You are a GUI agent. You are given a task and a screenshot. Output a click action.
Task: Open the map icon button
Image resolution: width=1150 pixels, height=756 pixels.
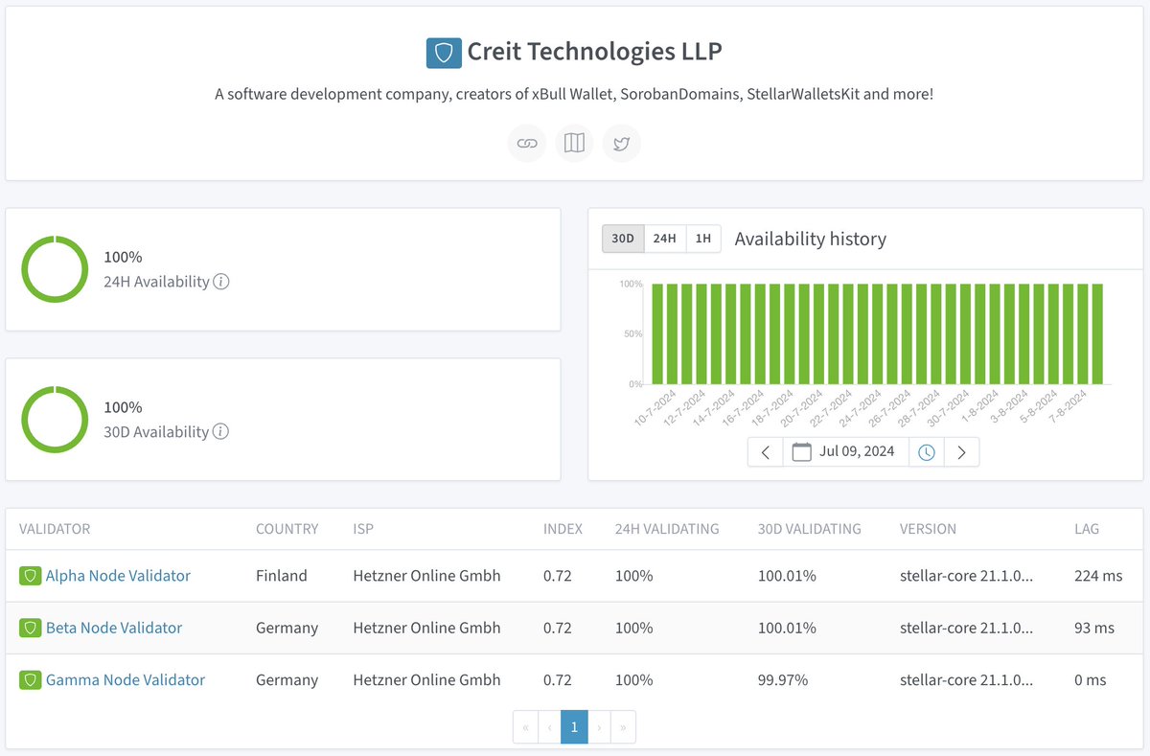pyautogui.click(x=574, y=144)
